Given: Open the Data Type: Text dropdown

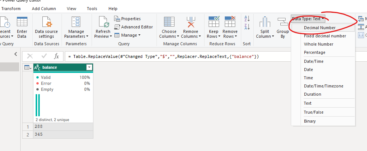Looking at the screenshot, I should (x=308, y=19).
